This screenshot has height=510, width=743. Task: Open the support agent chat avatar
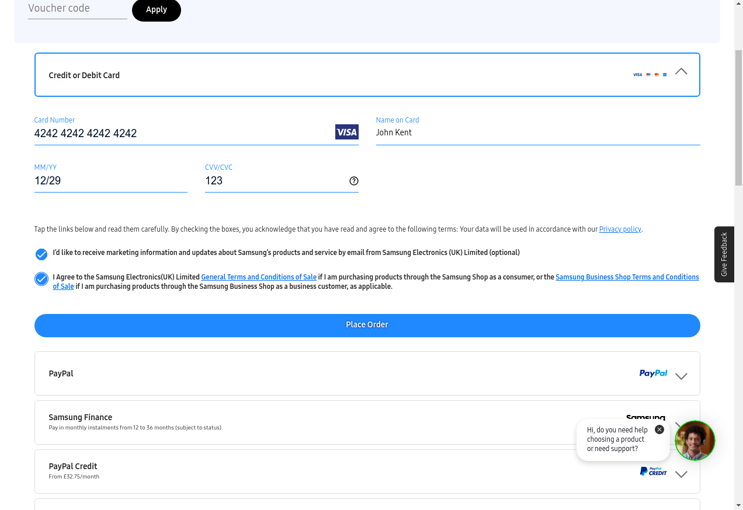(695, 441)
